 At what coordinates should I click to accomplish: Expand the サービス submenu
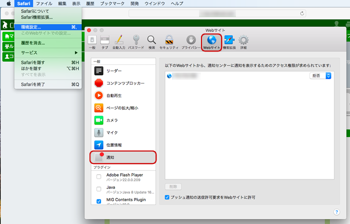click(48, 52)
